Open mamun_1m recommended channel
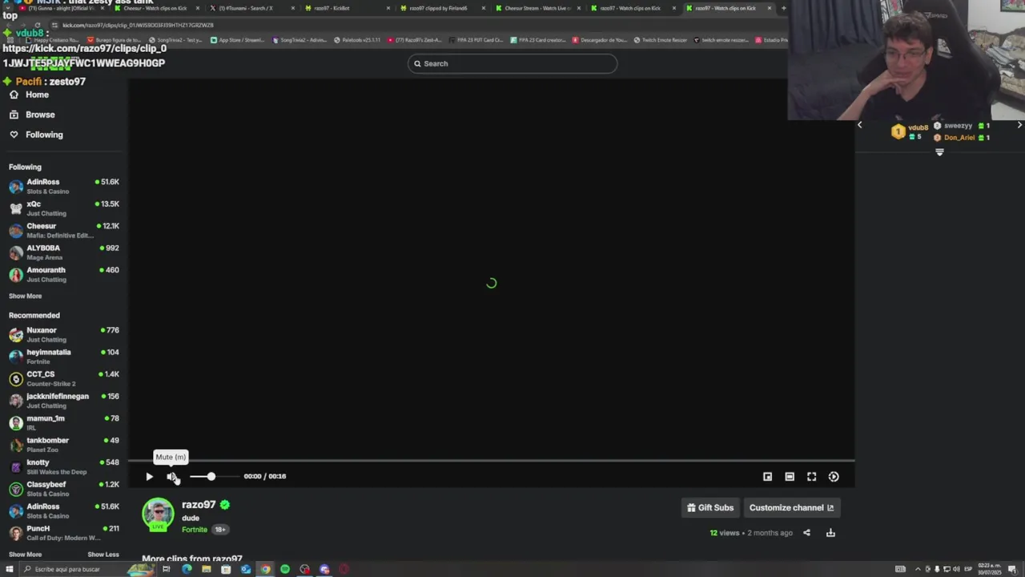Viewport: 1025px width, 577px height. point(64,422)
